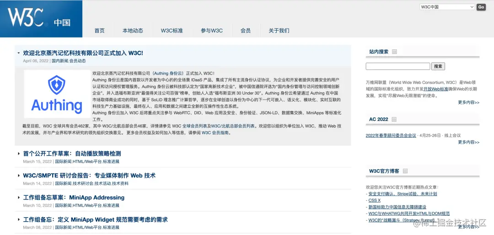Toggle the 站内搜索 panel box icon
Viewport: 494px width, 235px height.
point(394,52)
